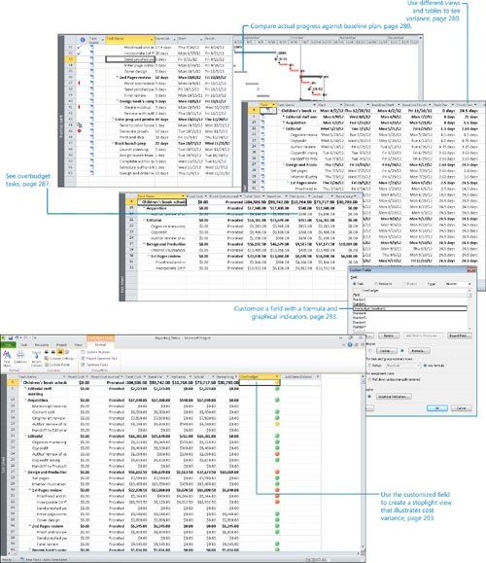Click Import Field button in Custom Fields
The width and height of the screenshot is (486, 563).
pos(460,335)
